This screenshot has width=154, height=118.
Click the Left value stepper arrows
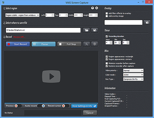click(x=53, y=15)
